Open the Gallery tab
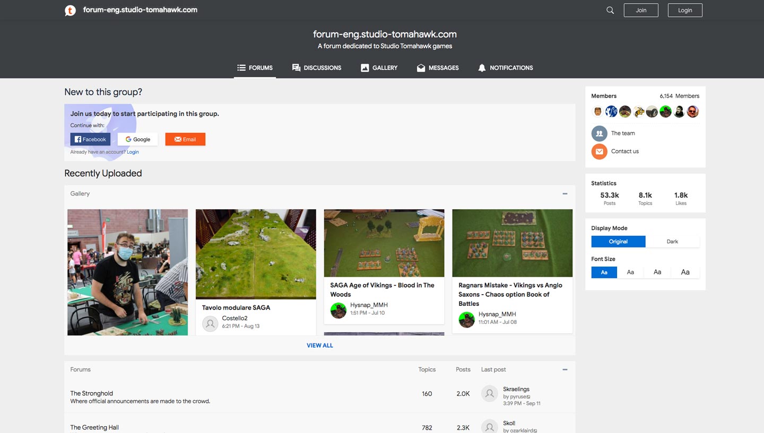Screen dimensions: 764x433 [379, 68]
